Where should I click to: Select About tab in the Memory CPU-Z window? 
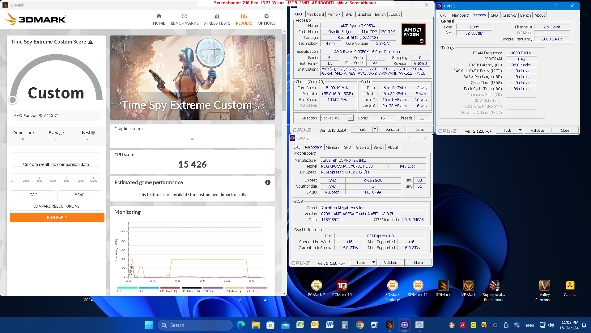click(x=540, y=15)
